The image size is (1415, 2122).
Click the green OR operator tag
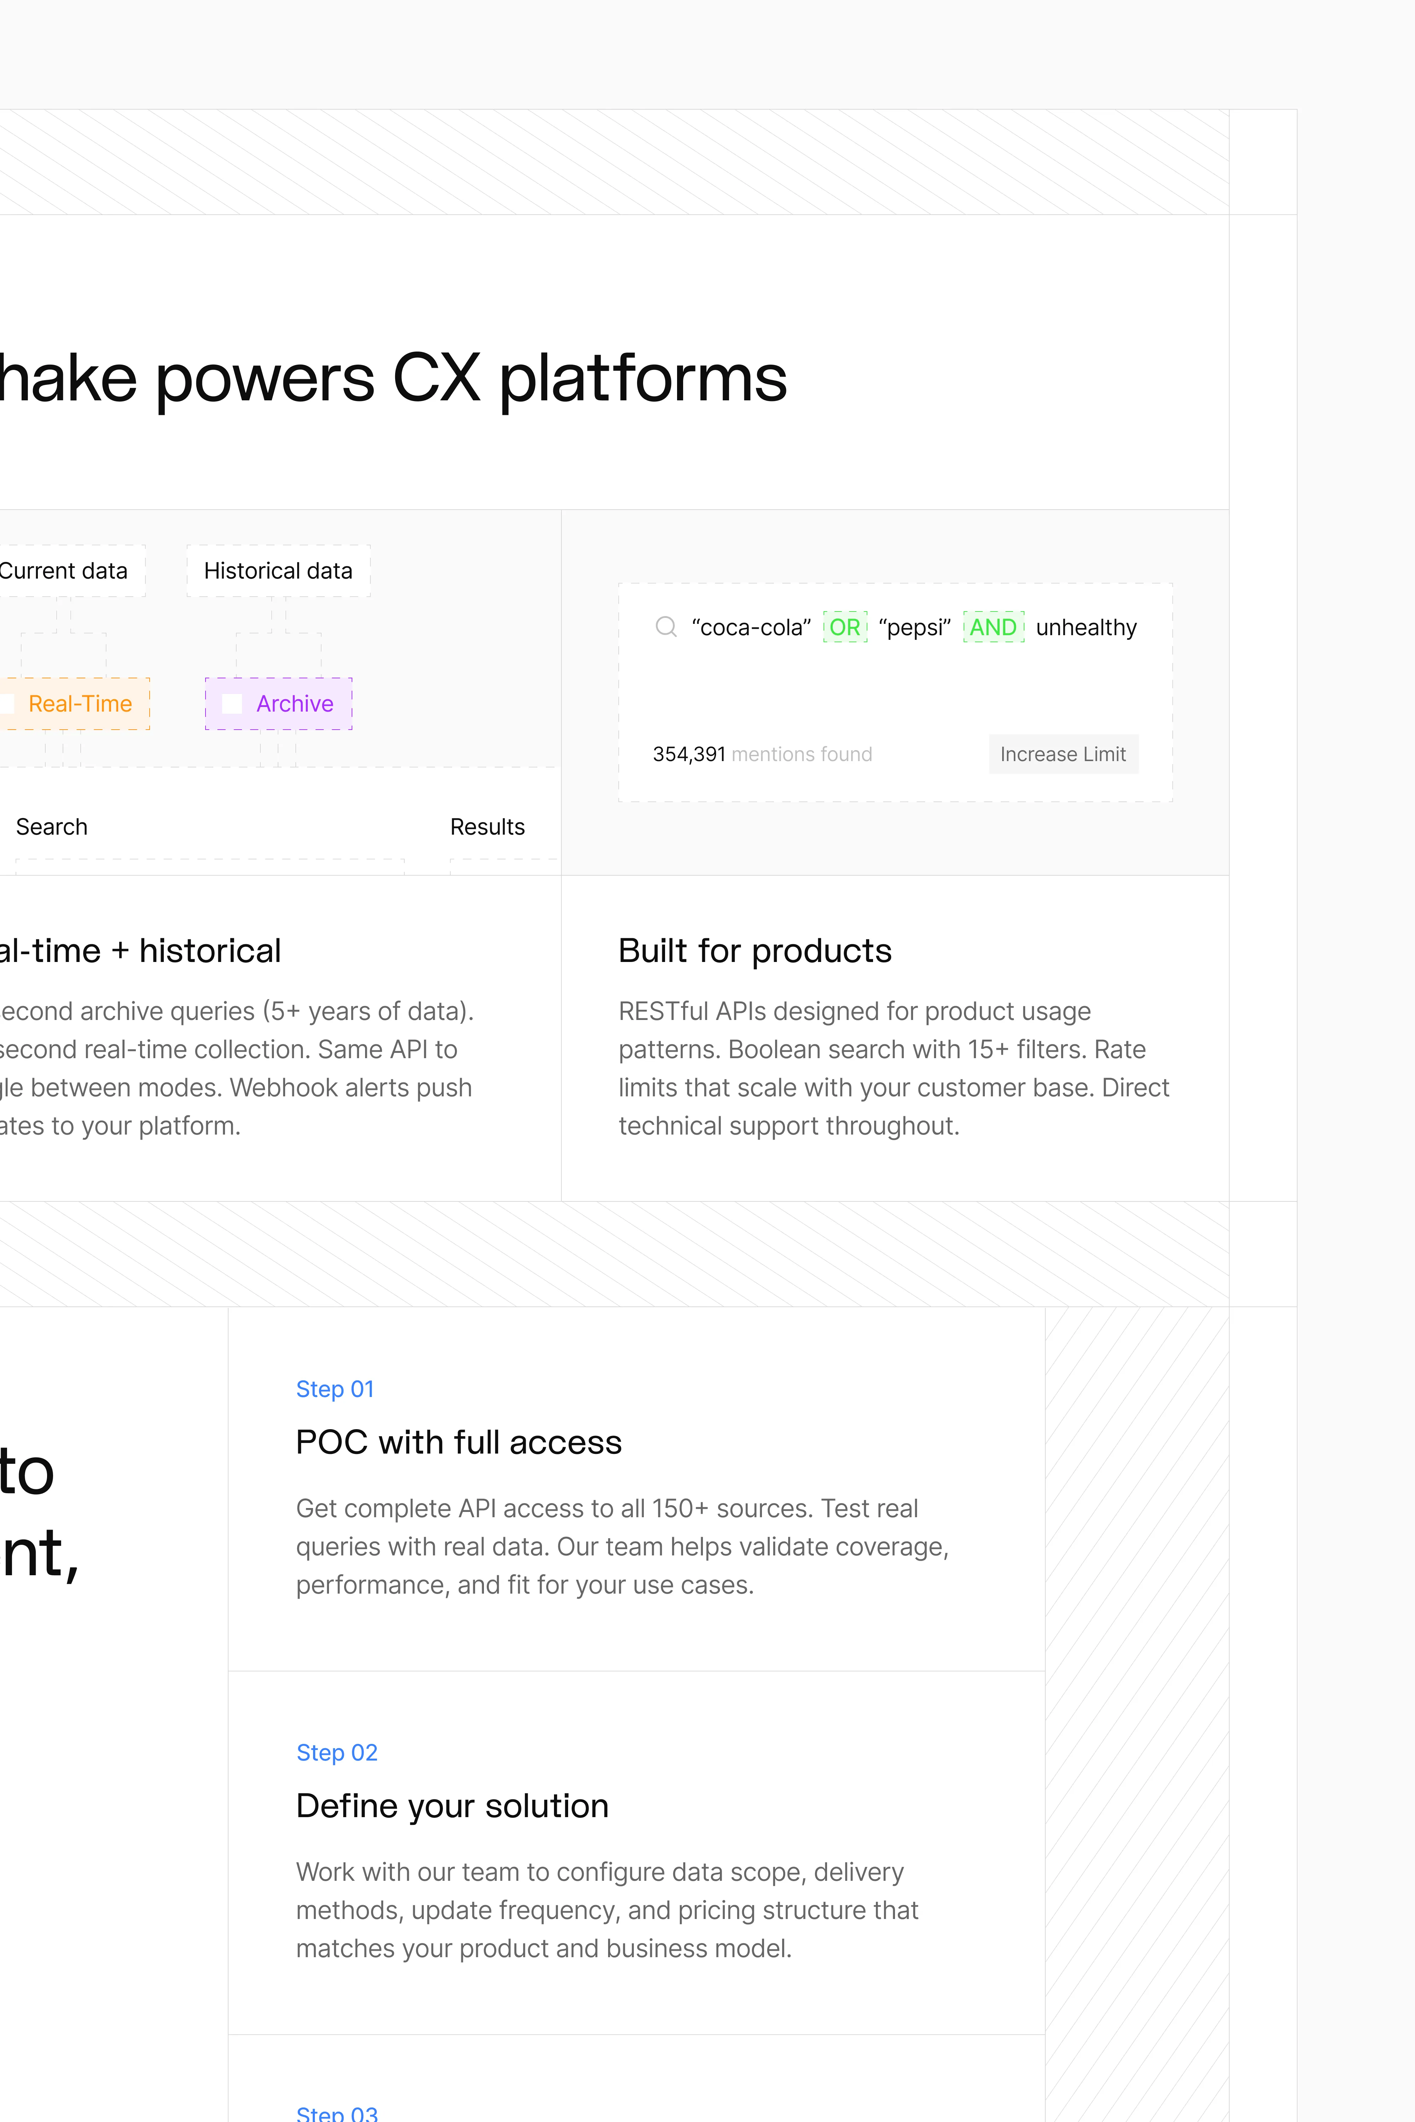click(845, 627)
